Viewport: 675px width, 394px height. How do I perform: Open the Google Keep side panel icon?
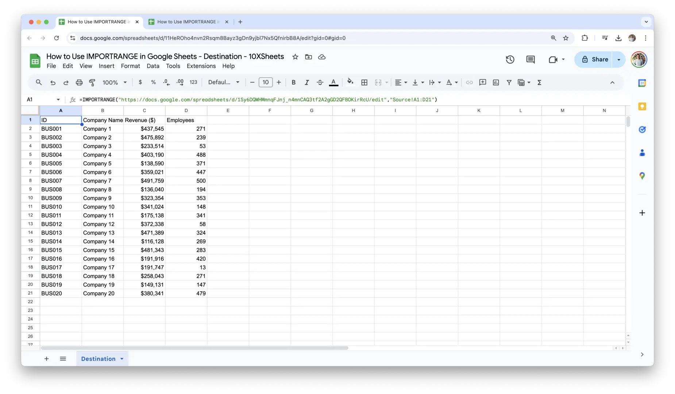(642, 107)
